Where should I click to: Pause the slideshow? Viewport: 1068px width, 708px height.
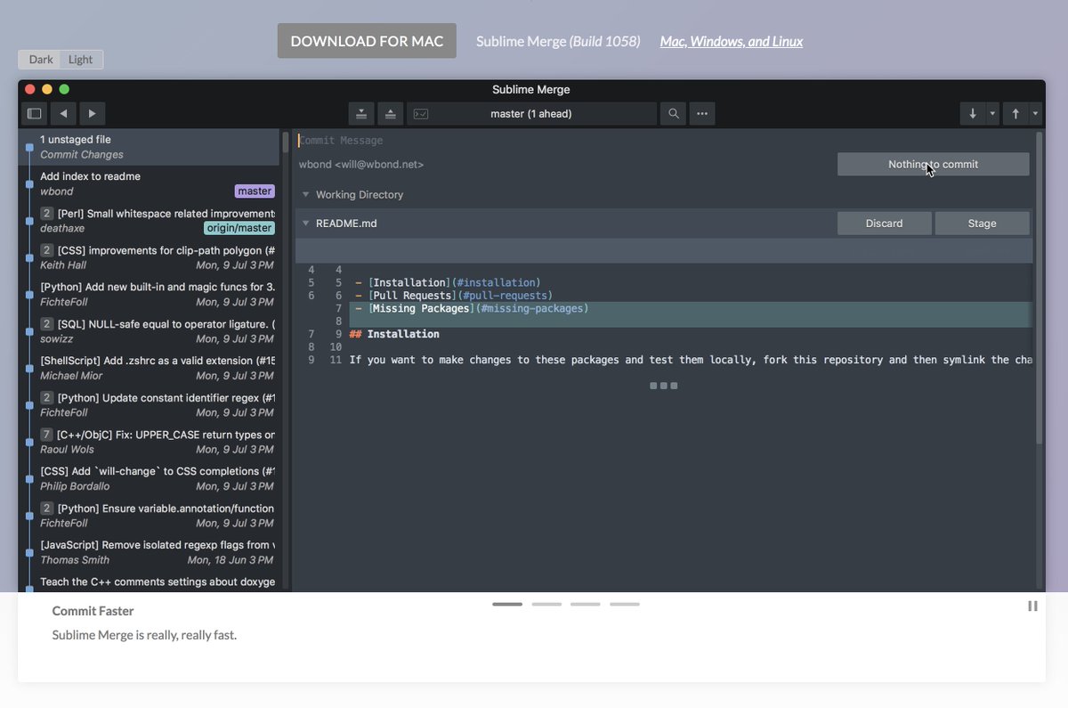(x=1032, y=606)
